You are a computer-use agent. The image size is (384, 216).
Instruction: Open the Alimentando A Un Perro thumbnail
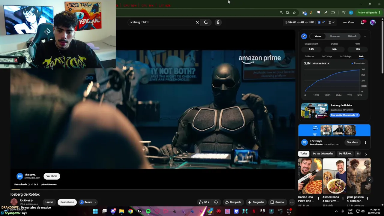tap(334, 176)
